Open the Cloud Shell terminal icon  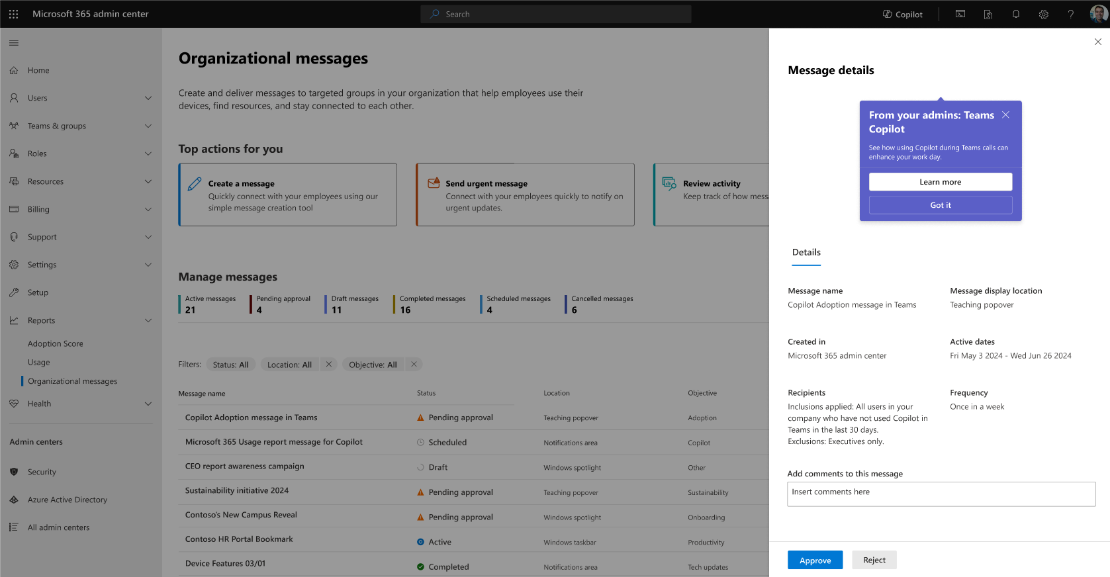pos(960,14)
